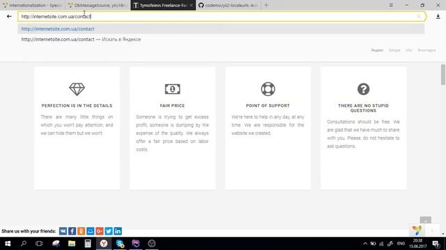Screen dimensions: 446x250
Task: Click the diamond icon on the details card
Action: pos(77,89)
